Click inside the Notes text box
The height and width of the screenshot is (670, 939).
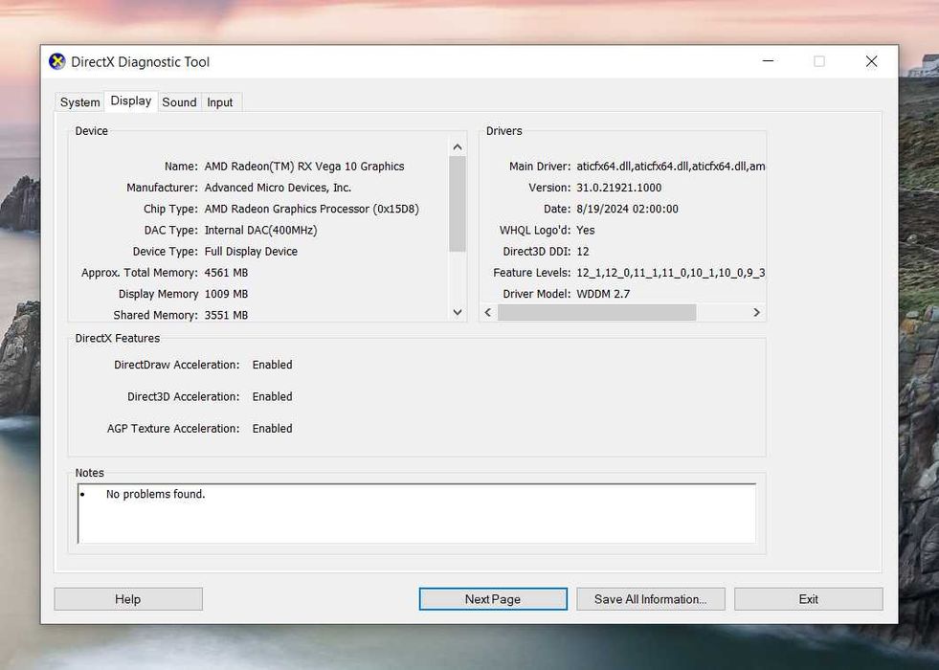pos(416,513)
